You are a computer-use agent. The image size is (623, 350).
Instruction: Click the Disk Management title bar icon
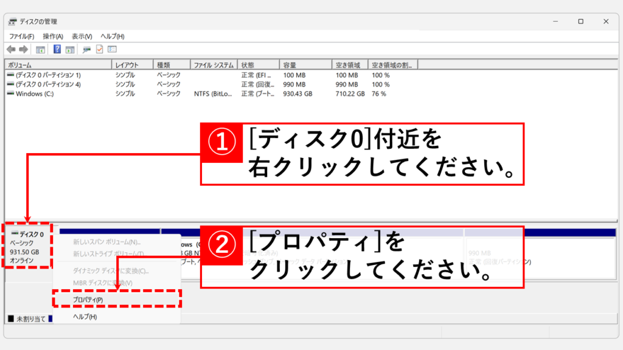coord(12,21)
